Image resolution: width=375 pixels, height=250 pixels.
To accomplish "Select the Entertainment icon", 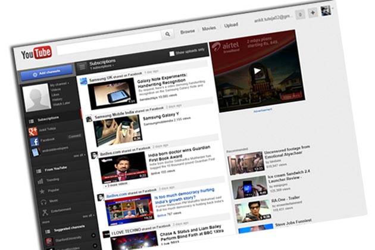I will (45, 212).
